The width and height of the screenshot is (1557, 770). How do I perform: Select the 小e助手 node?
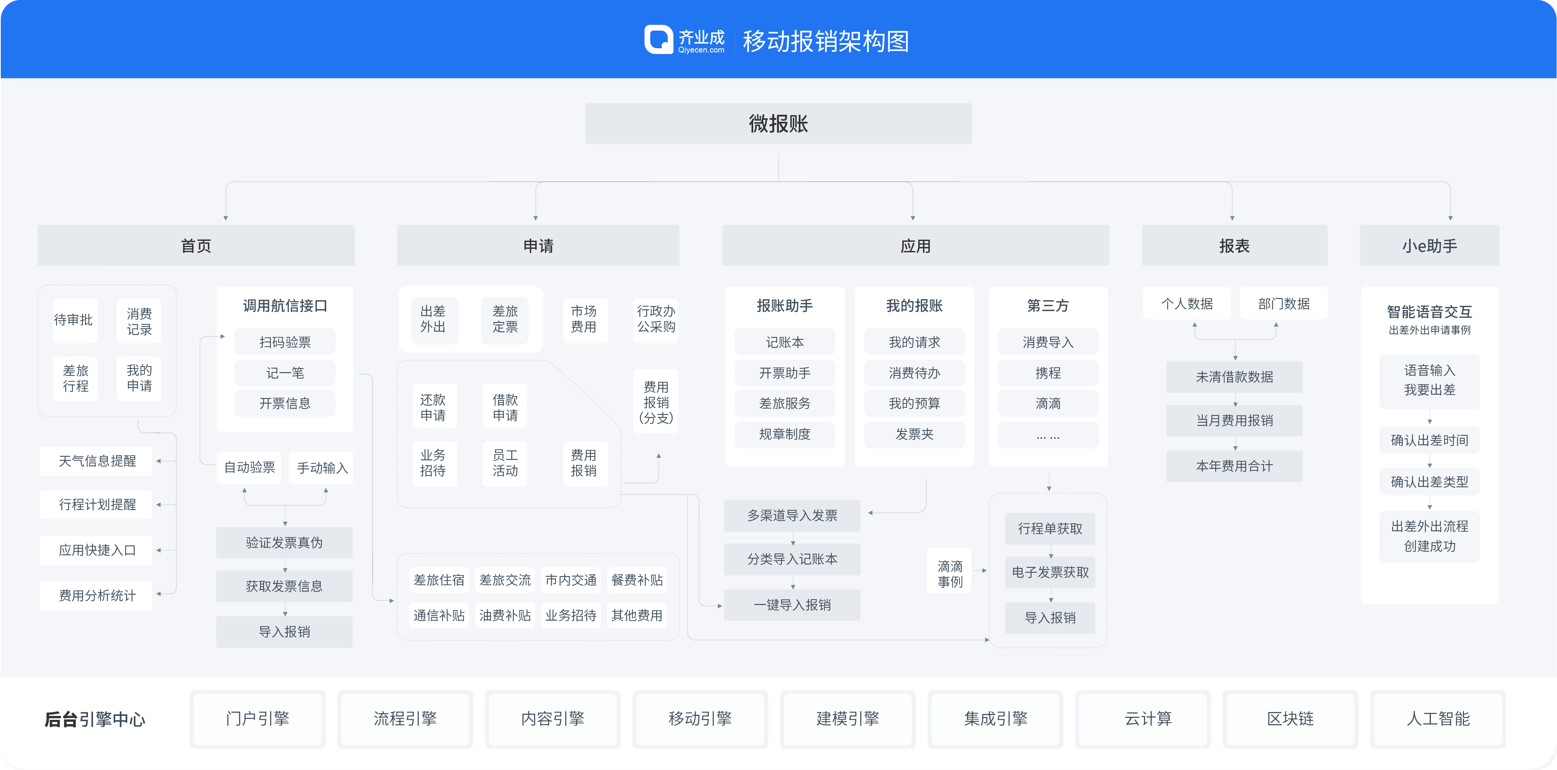[1429, 246]
